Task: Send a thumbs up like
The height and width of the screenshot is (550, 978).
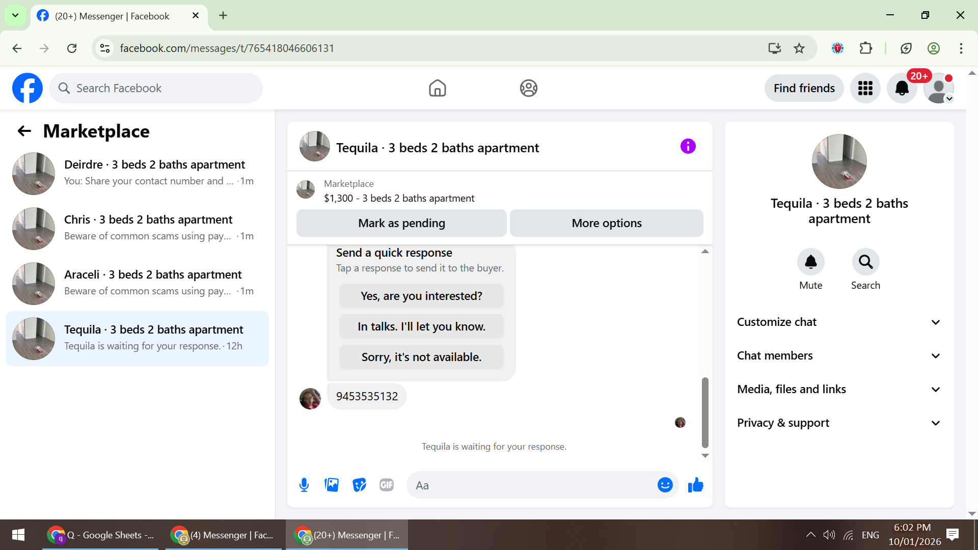Action: coord(695,485)
